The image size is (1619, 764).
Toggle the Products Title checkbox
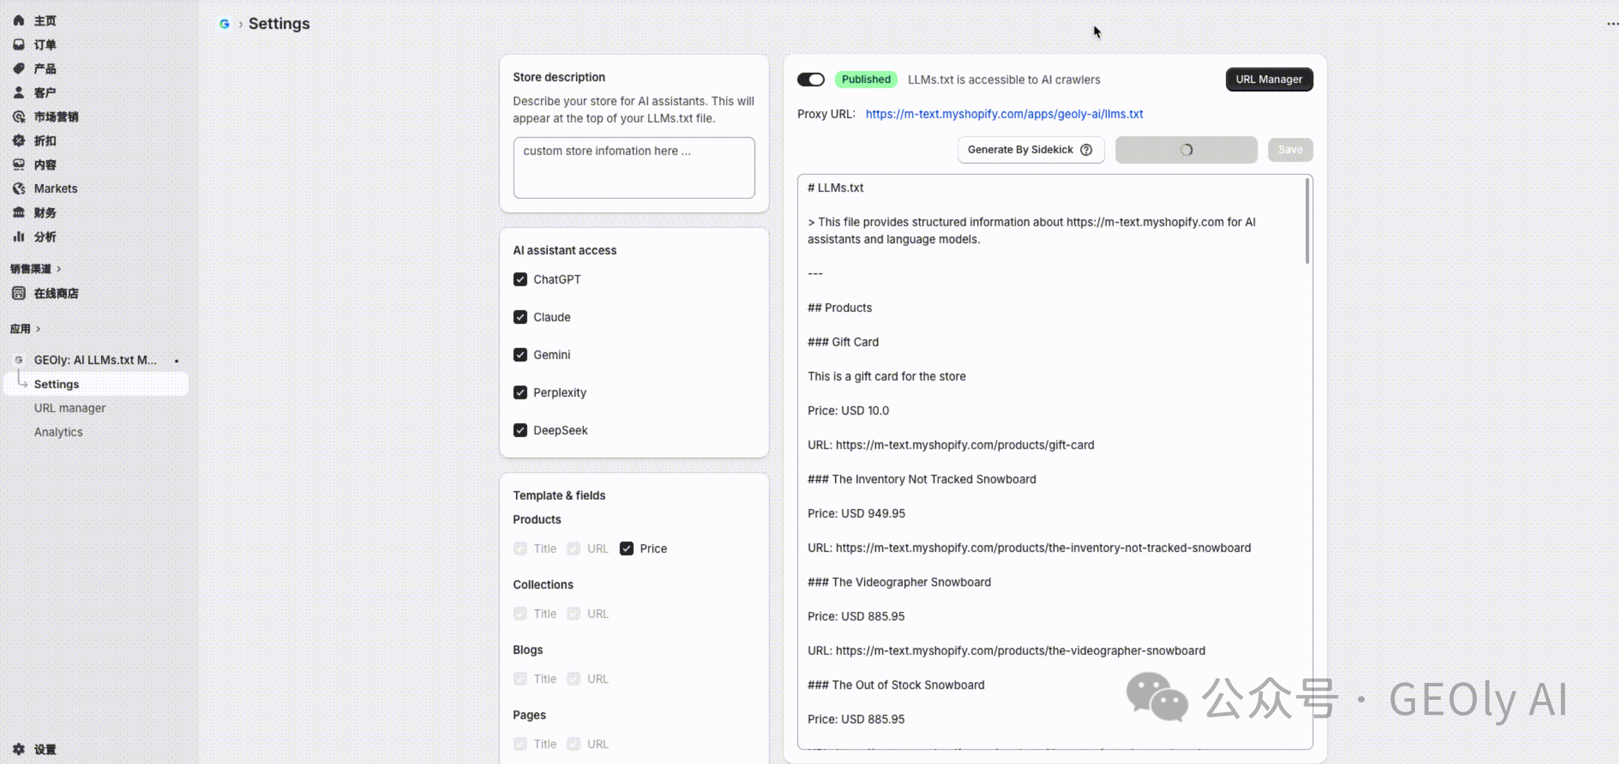pos(520,548)
